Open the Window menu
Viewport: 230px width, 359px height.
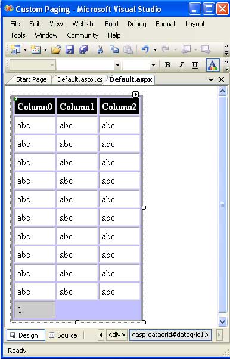click(46, 35)
